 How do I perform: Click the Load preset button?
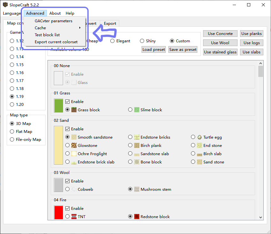click(154, 50)
